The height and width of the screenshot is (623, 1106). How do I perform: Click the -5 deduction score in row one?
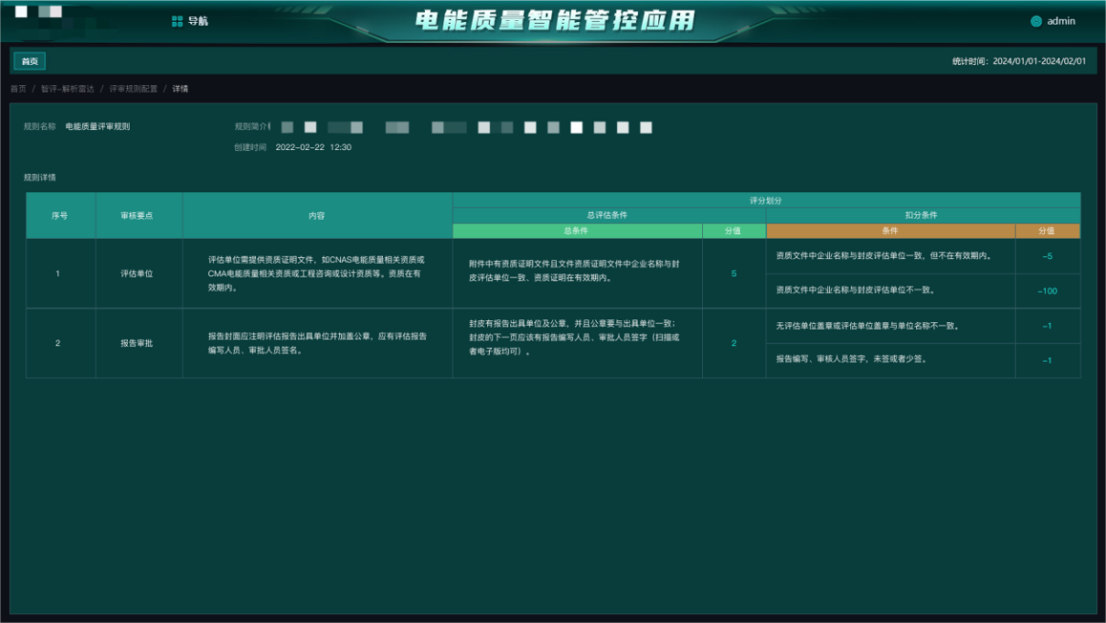click(x=1048, y=255)
